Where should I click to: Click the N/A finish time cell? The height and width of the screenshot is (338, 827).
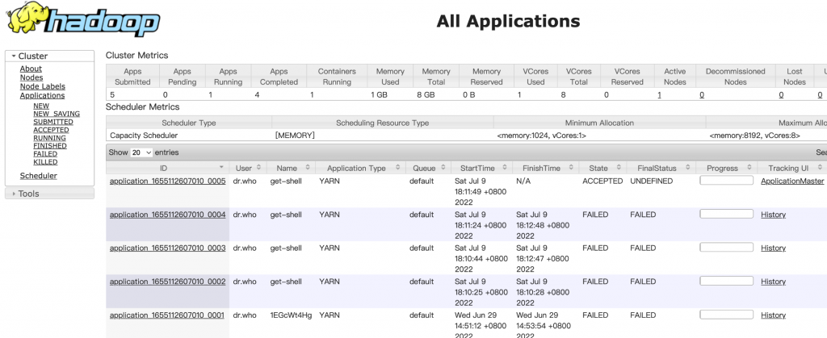(x=523, y=182)
